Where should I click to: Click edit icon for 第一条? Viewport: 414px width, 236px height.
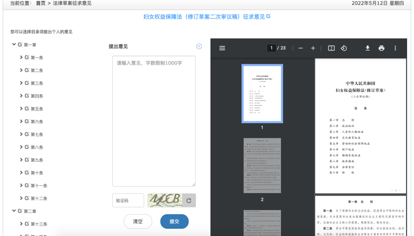click(x=27, y=57)
